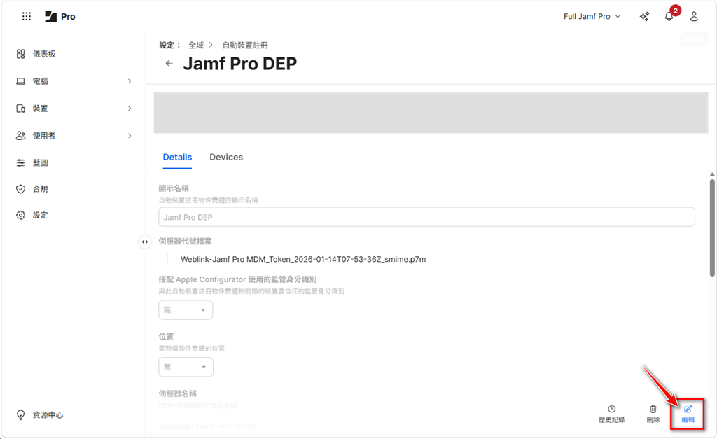
Task: Expand the 裝置 Devices menu
Action: click(74, 109)
